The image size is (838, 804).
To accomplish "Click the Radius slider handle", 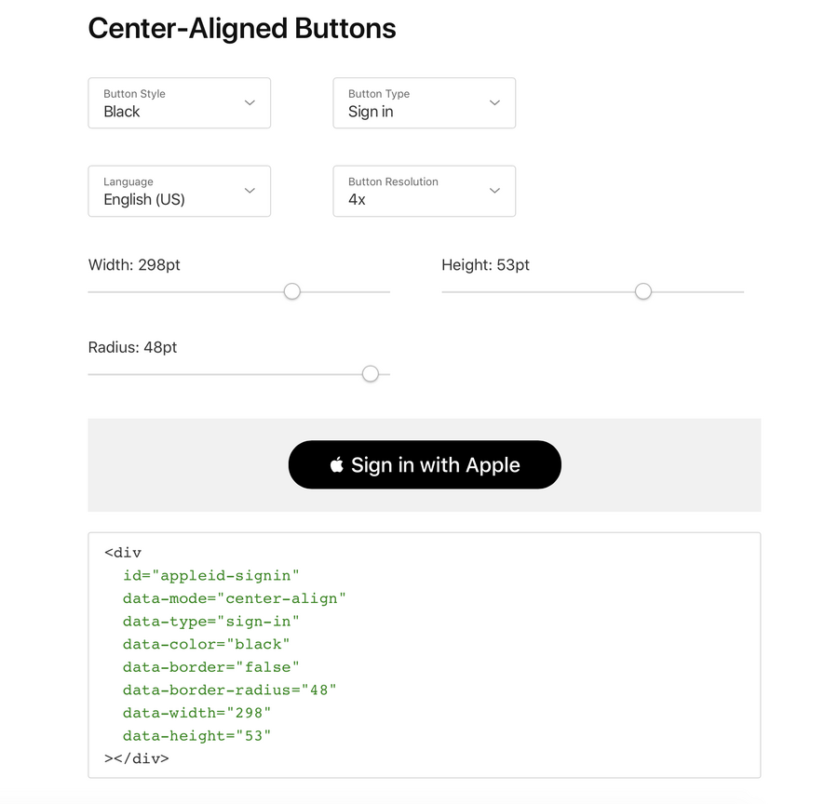I will coord(371,374).
